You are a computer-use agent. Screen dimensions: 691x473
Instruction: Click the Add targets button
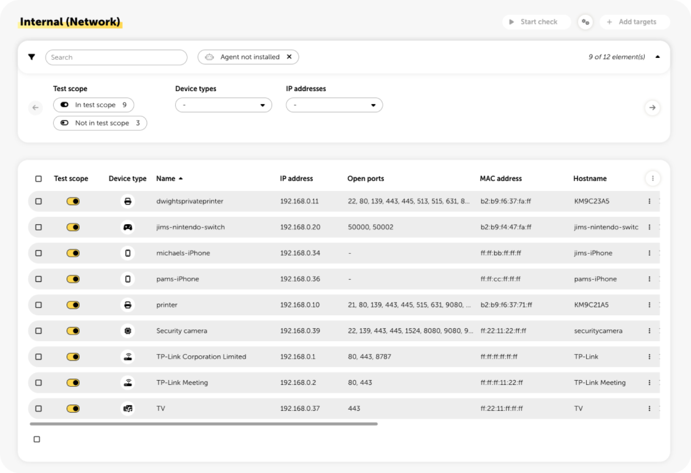(634, 22)
